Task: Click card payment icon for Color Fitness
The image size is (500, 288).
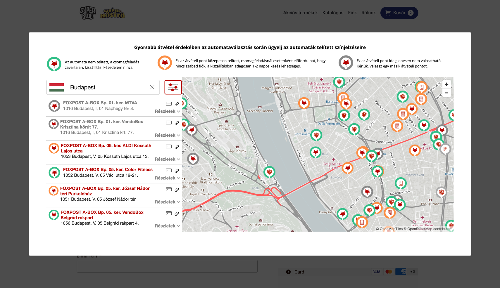Action: point(169,171)
